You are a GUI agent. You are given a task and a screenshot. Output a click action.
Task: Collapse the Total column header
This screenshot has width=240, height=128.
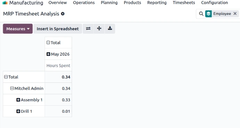tap(54, 42)
